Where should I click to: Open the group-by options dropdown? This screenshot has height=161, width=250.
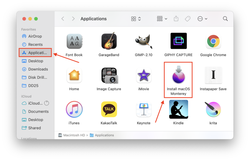(162, 19)
